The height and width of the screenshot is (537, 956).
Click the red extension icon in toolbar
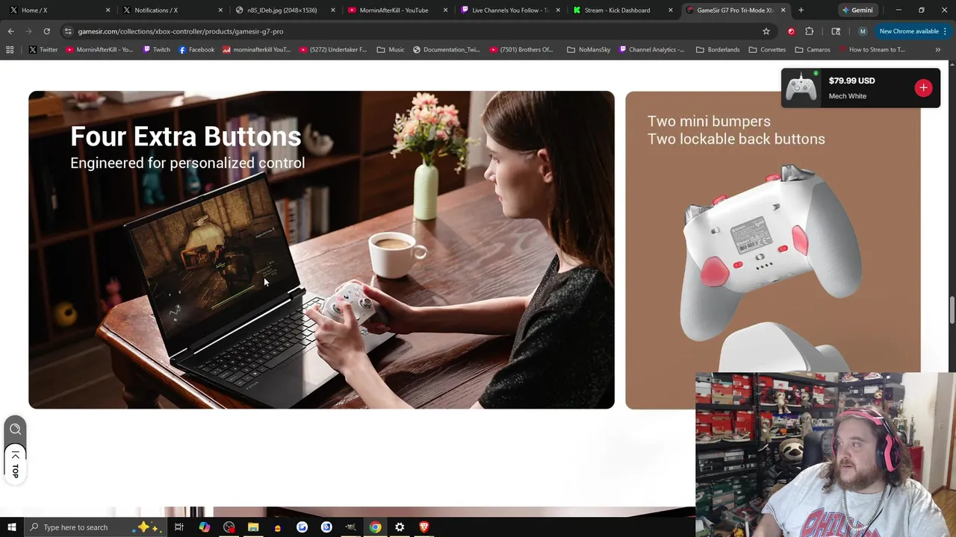pyautogui.click(x=791, y=31)
